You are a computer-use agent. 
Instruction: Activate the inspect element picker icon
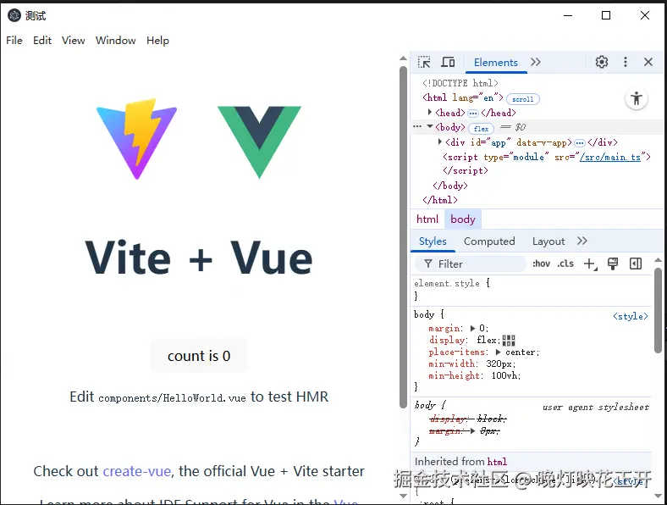(424, 62)
